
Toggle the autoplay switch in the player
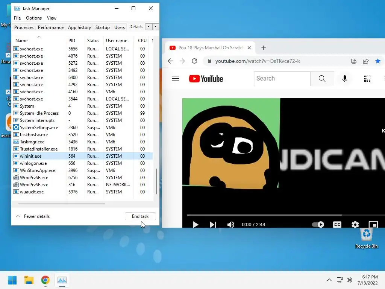tap(318, 224)
